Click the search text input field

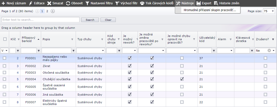tap(40, 20)
